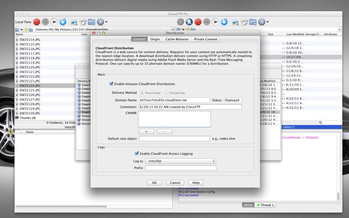Click the play icon in the remote pane toolbar

click(x=215, y=22)
